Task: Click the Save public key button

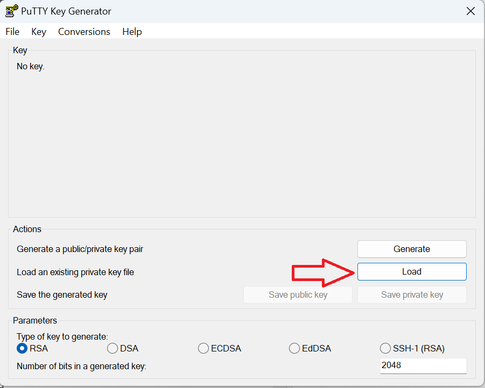Action: (298, 294)
